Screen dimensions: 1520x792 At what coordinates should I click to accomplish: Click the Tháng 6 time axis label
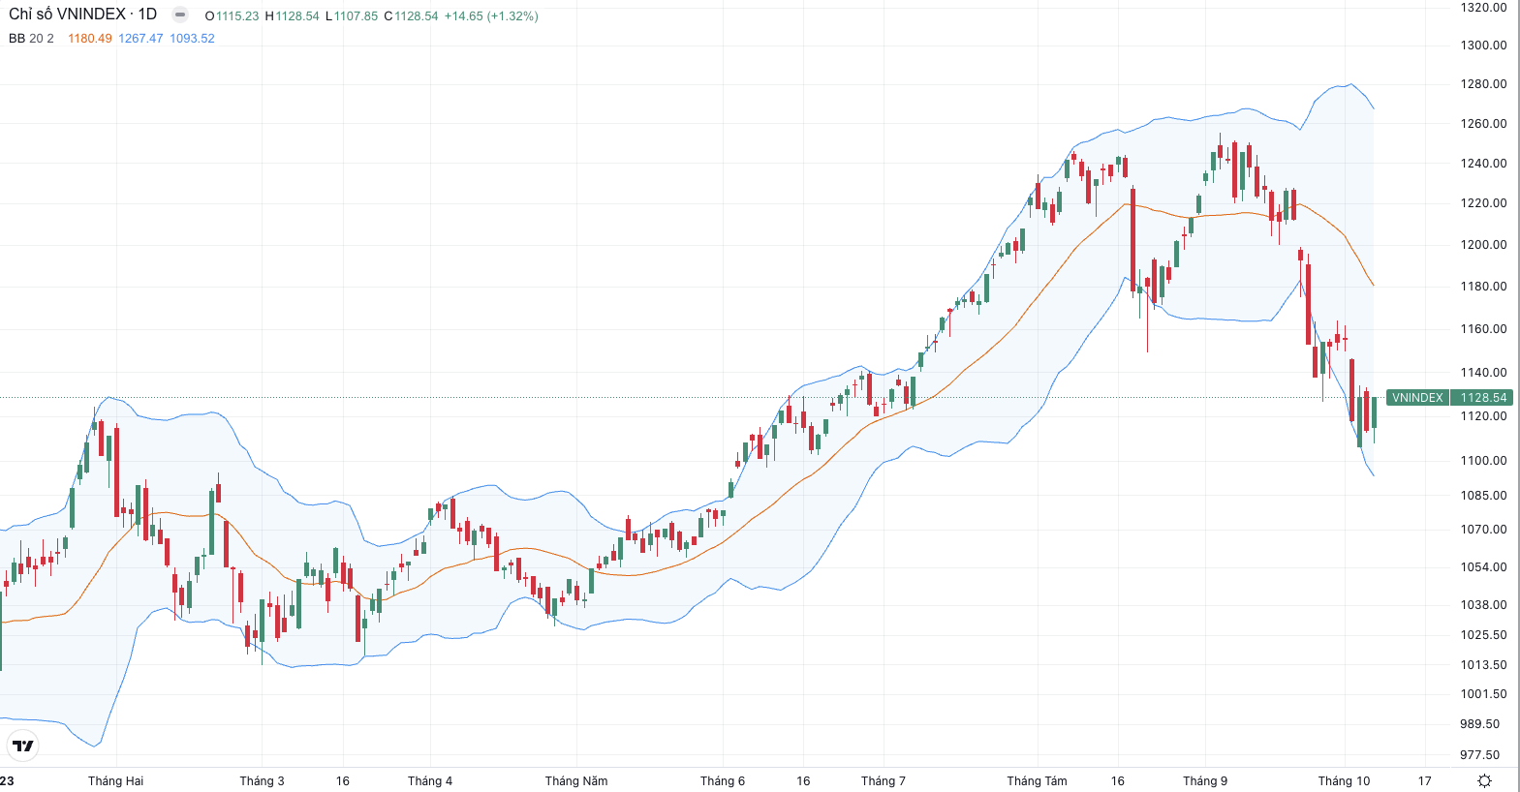(723, 781)
